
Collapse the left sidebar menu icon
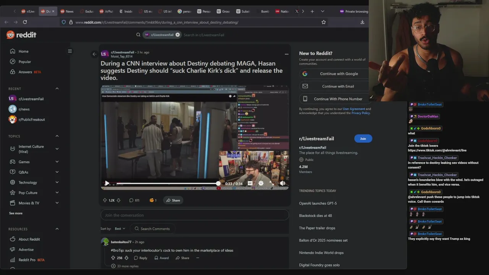pyautogui.click(x=70, y=51)
